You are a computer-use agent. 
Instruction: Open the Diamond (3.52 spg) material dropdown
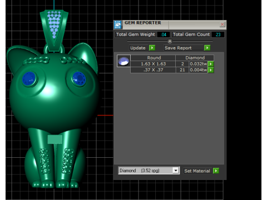coord(149,171)
